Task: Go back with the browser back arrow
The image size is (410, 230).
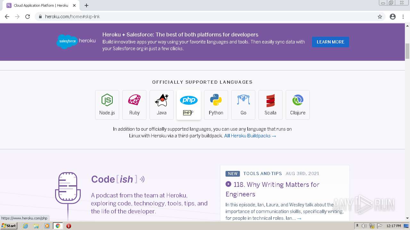Action: point(7,17)
